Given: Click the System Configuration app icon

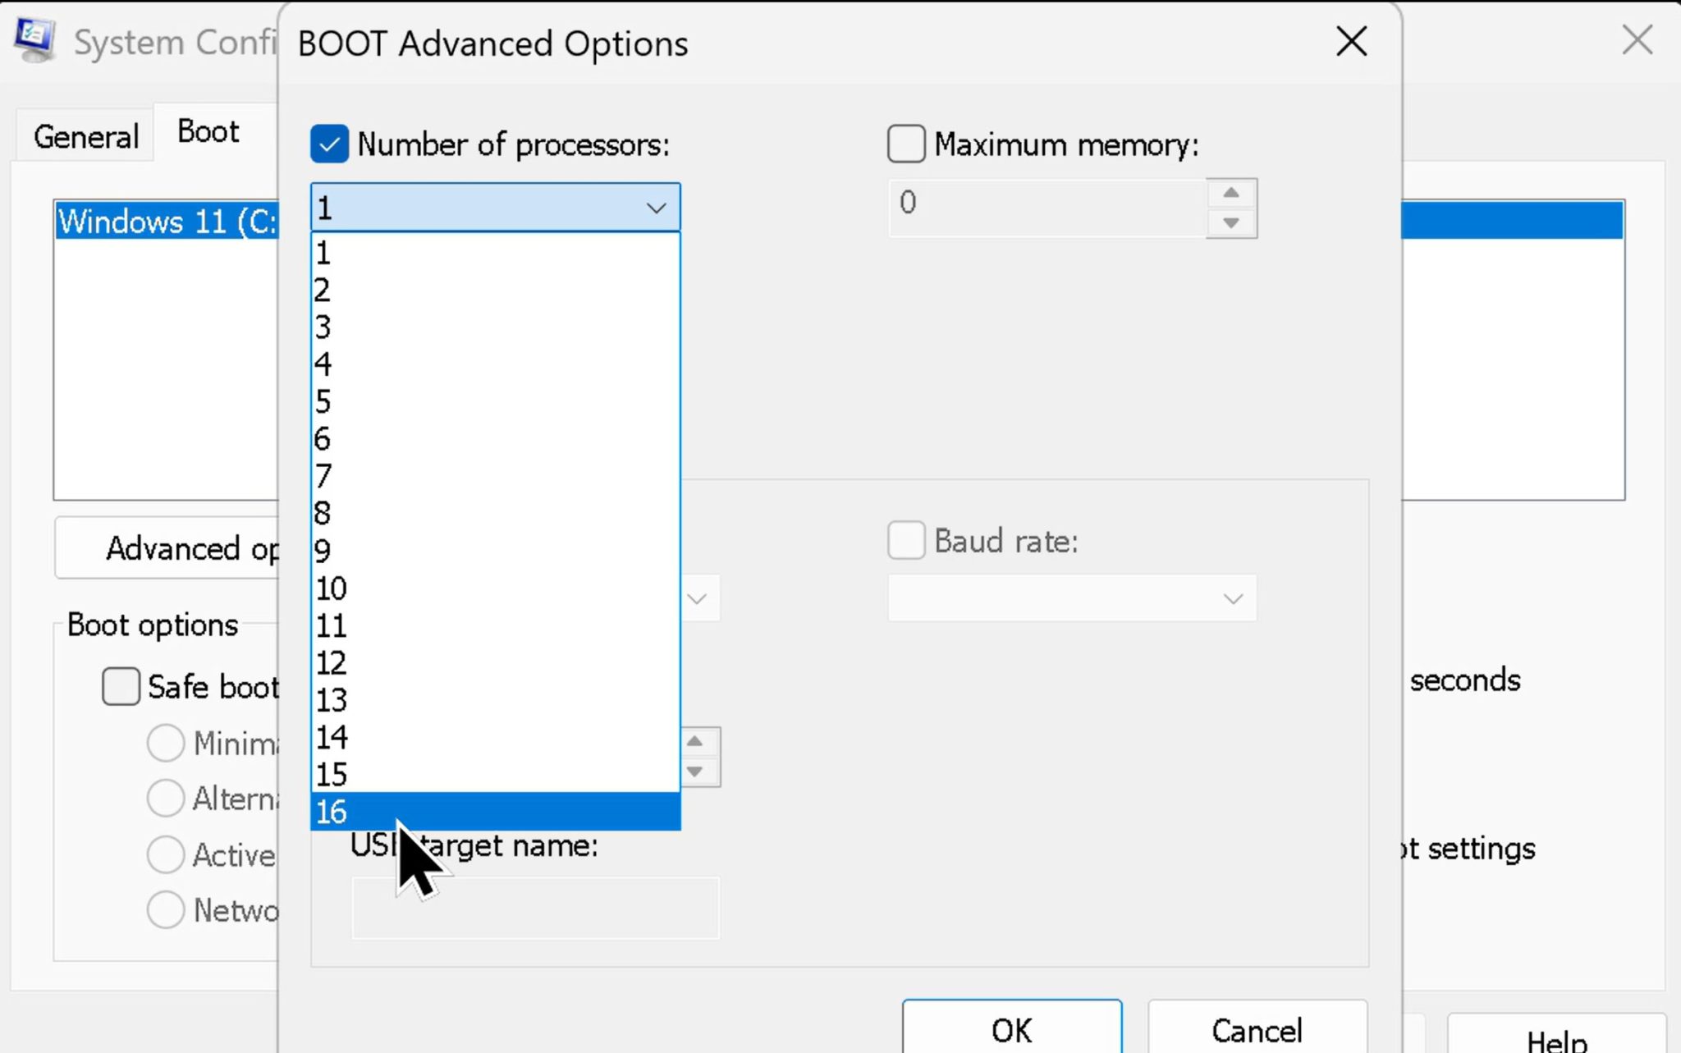Looking at the screenshot, I should (x=34, y=40).
